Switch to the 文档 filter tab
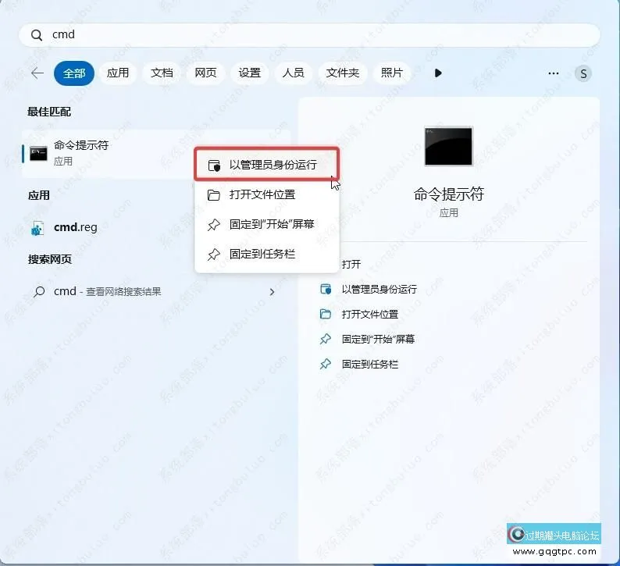620x566 pixels. 162,73
